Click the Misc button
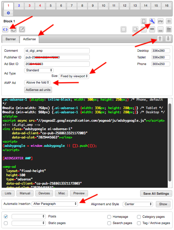The height and width of the screenshot is (230, 174). click(61, 193)
